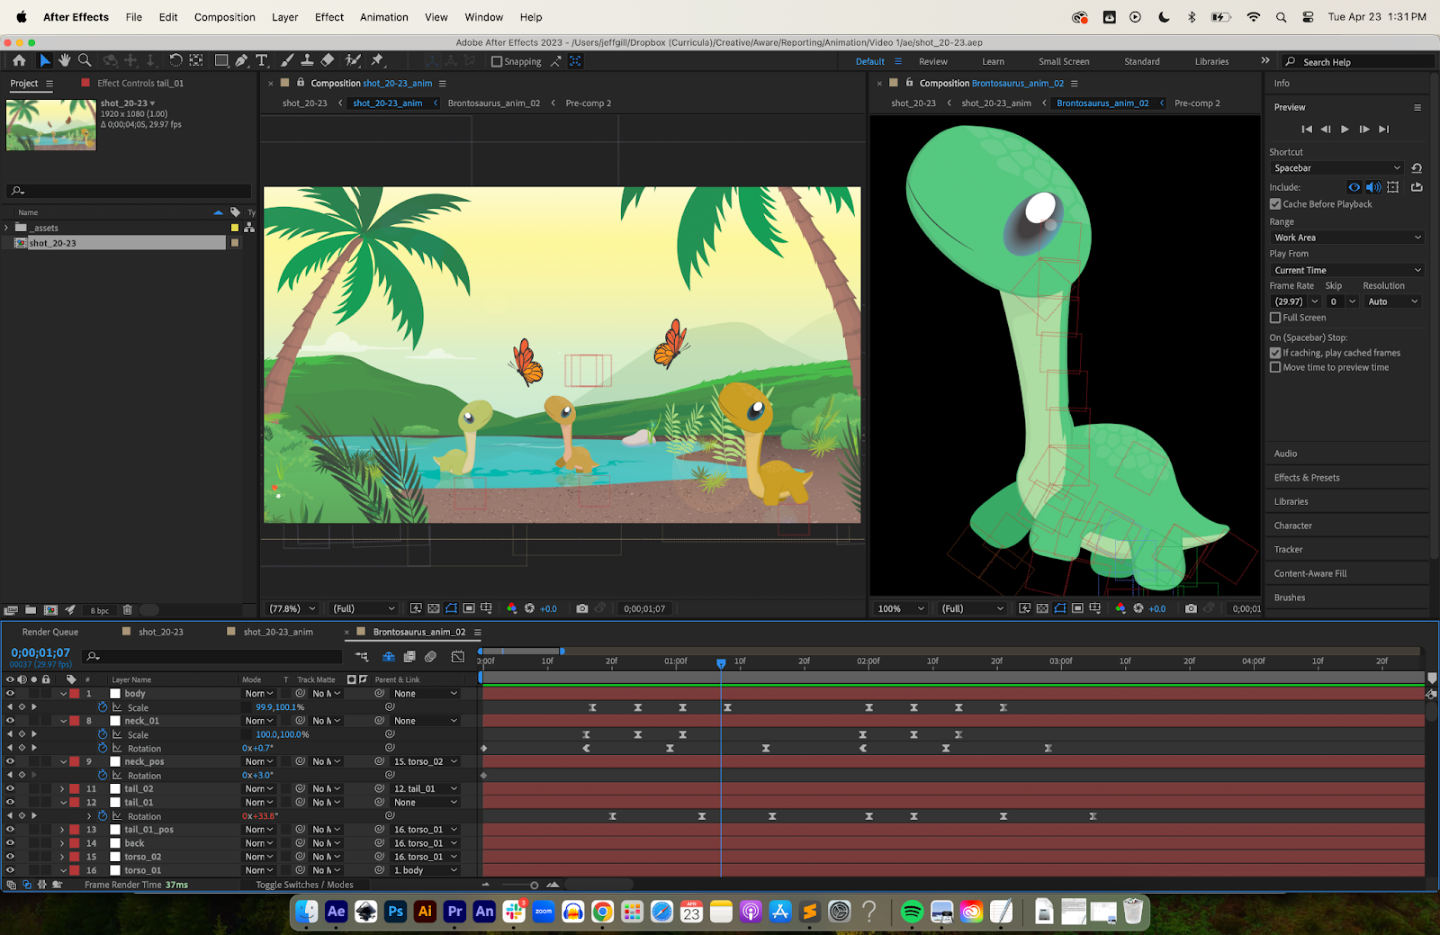
Task: Open parent dropdown for the back layer
Action: click(x=426, y=843)
